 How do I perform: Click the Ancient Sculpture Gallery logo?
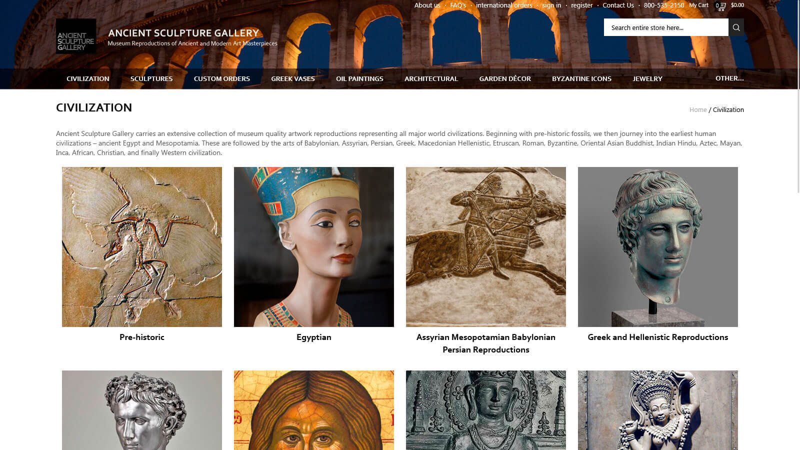(75, 36)
